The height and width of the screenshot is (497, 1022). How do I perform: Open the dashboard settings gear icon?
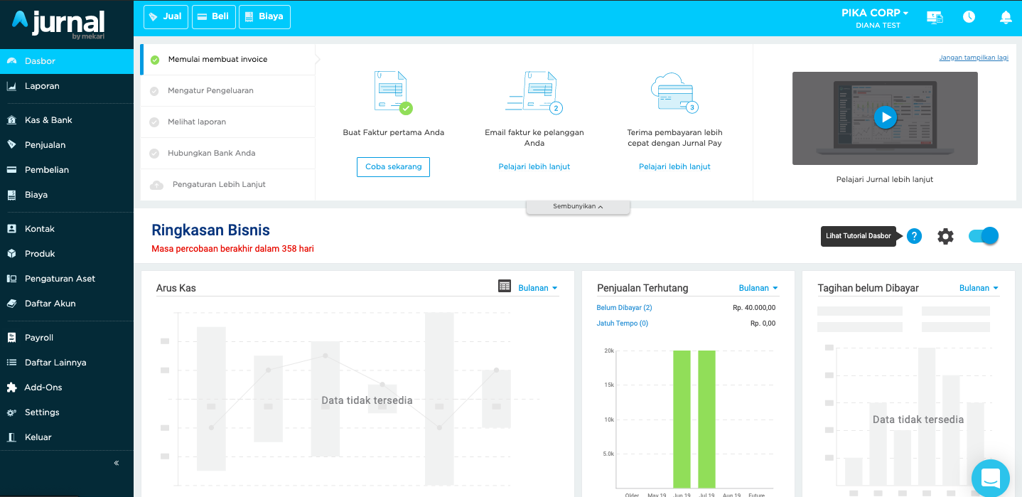945,236
